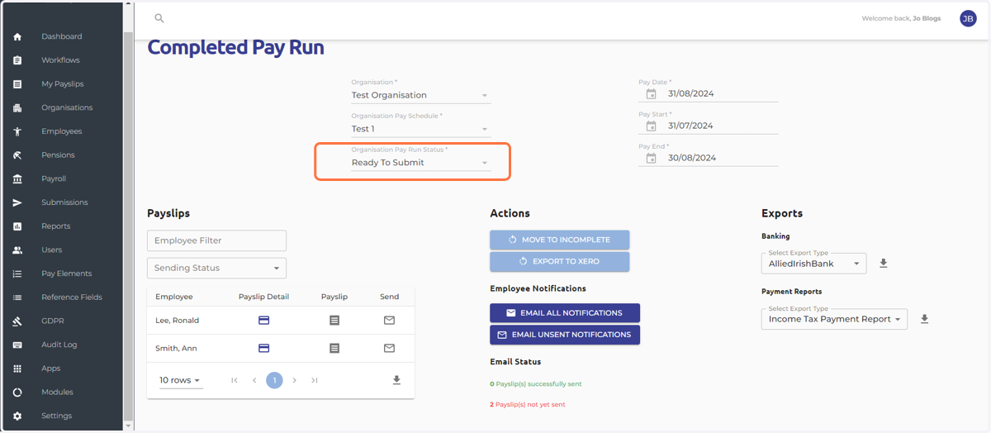Screen dimensions: 991x433
Task: Download the Income Tax Payment Report
Action: 925,319
